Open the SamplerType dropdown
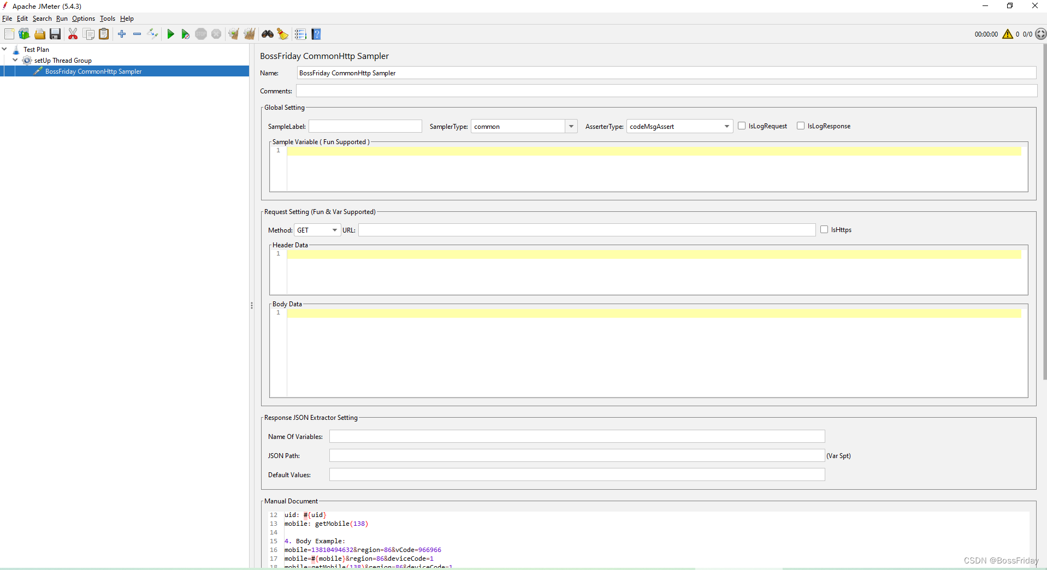Screen dimensions: 1047x570 pyautogui.click(x=571, y=126)
